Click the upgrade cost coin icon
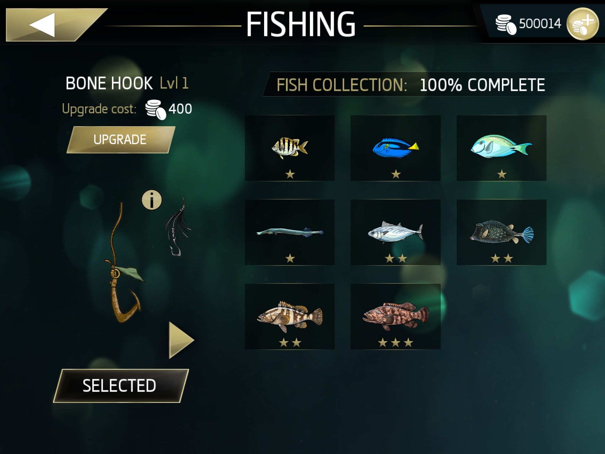Image resolution: width=605 pixels, height=454 pixels. click(x=155, y=109)
